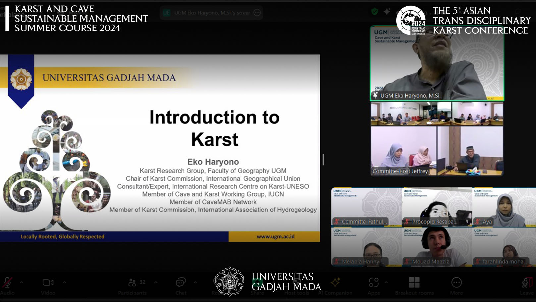Viewport: 536px width, 302px height.
Task: Expand the chevron beside Participants
Action: [156, 283]
